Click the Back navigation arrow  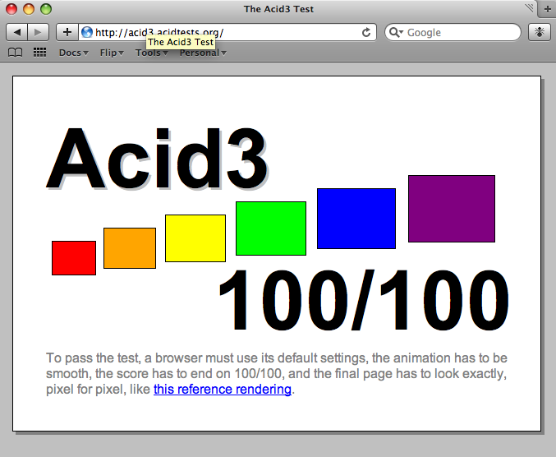[17, 32]
